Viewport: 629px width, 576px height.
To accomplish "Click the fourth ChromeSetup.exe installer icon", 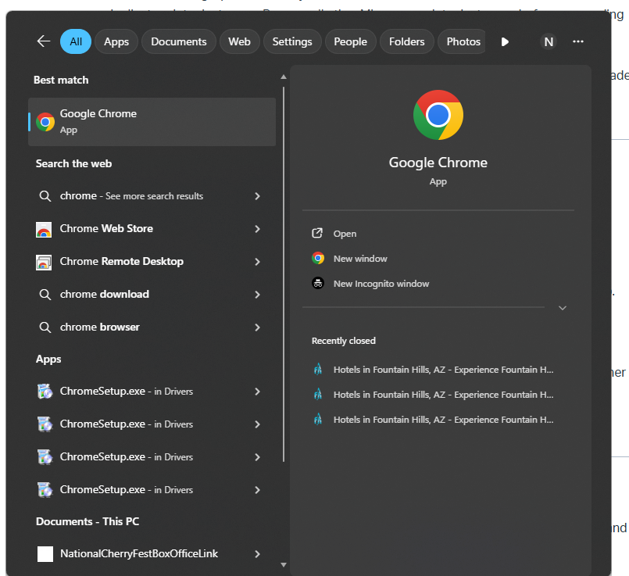I will click(45, 490).
